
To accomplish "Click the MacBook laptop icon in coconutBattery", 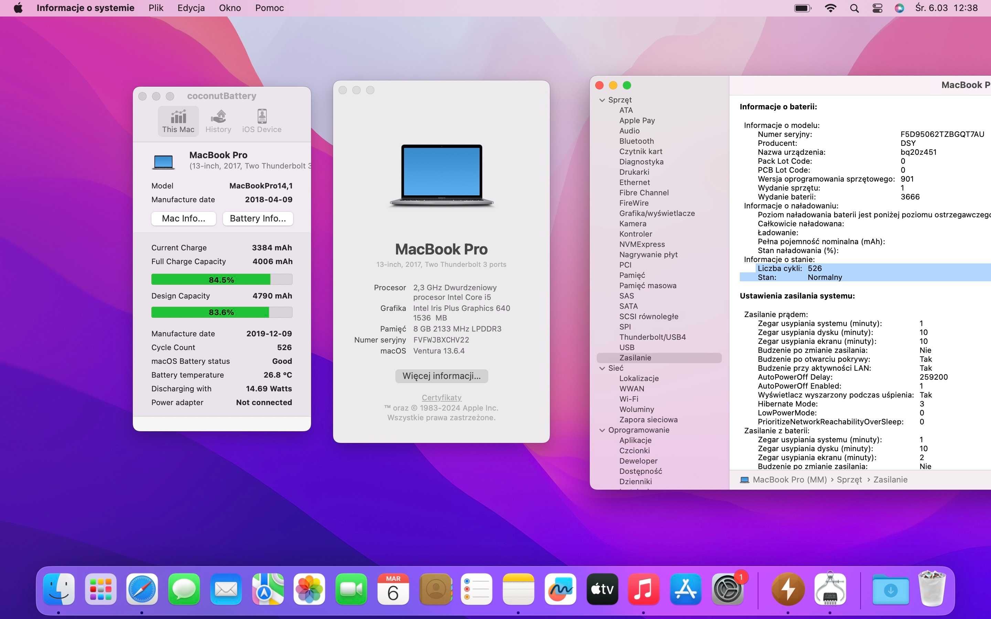I will [163, 162].
